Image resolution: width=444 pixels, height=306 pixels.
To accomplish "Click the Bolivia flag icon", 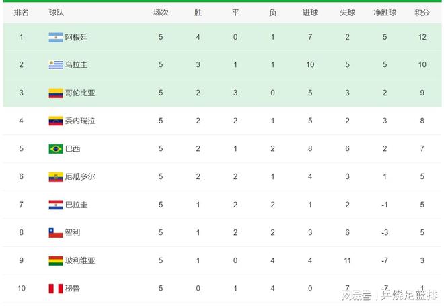I will (x=56, y=260).
